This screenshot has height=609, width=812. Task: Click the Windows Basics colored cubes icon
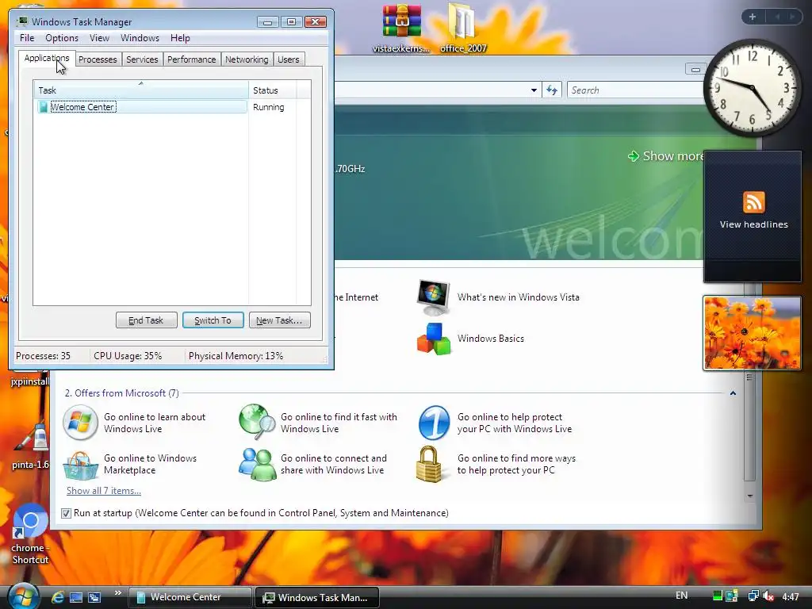[x=434, y=339]
